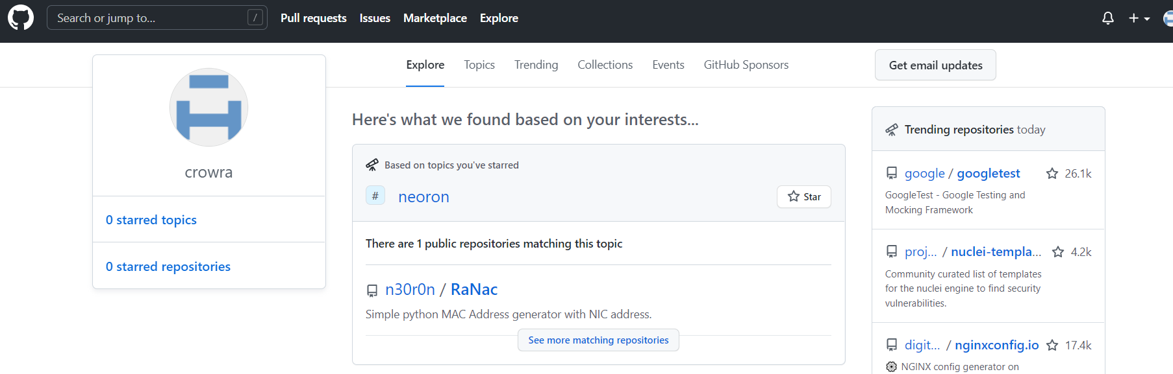Screen dimensions: 1173x374
Task: Click the neoron topic hash icon
Action: [x=375, y=196]
